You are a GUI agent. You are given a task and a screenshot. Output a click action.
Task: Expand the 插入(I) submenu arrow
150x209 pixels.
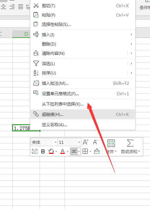click(x=131, y=34)
